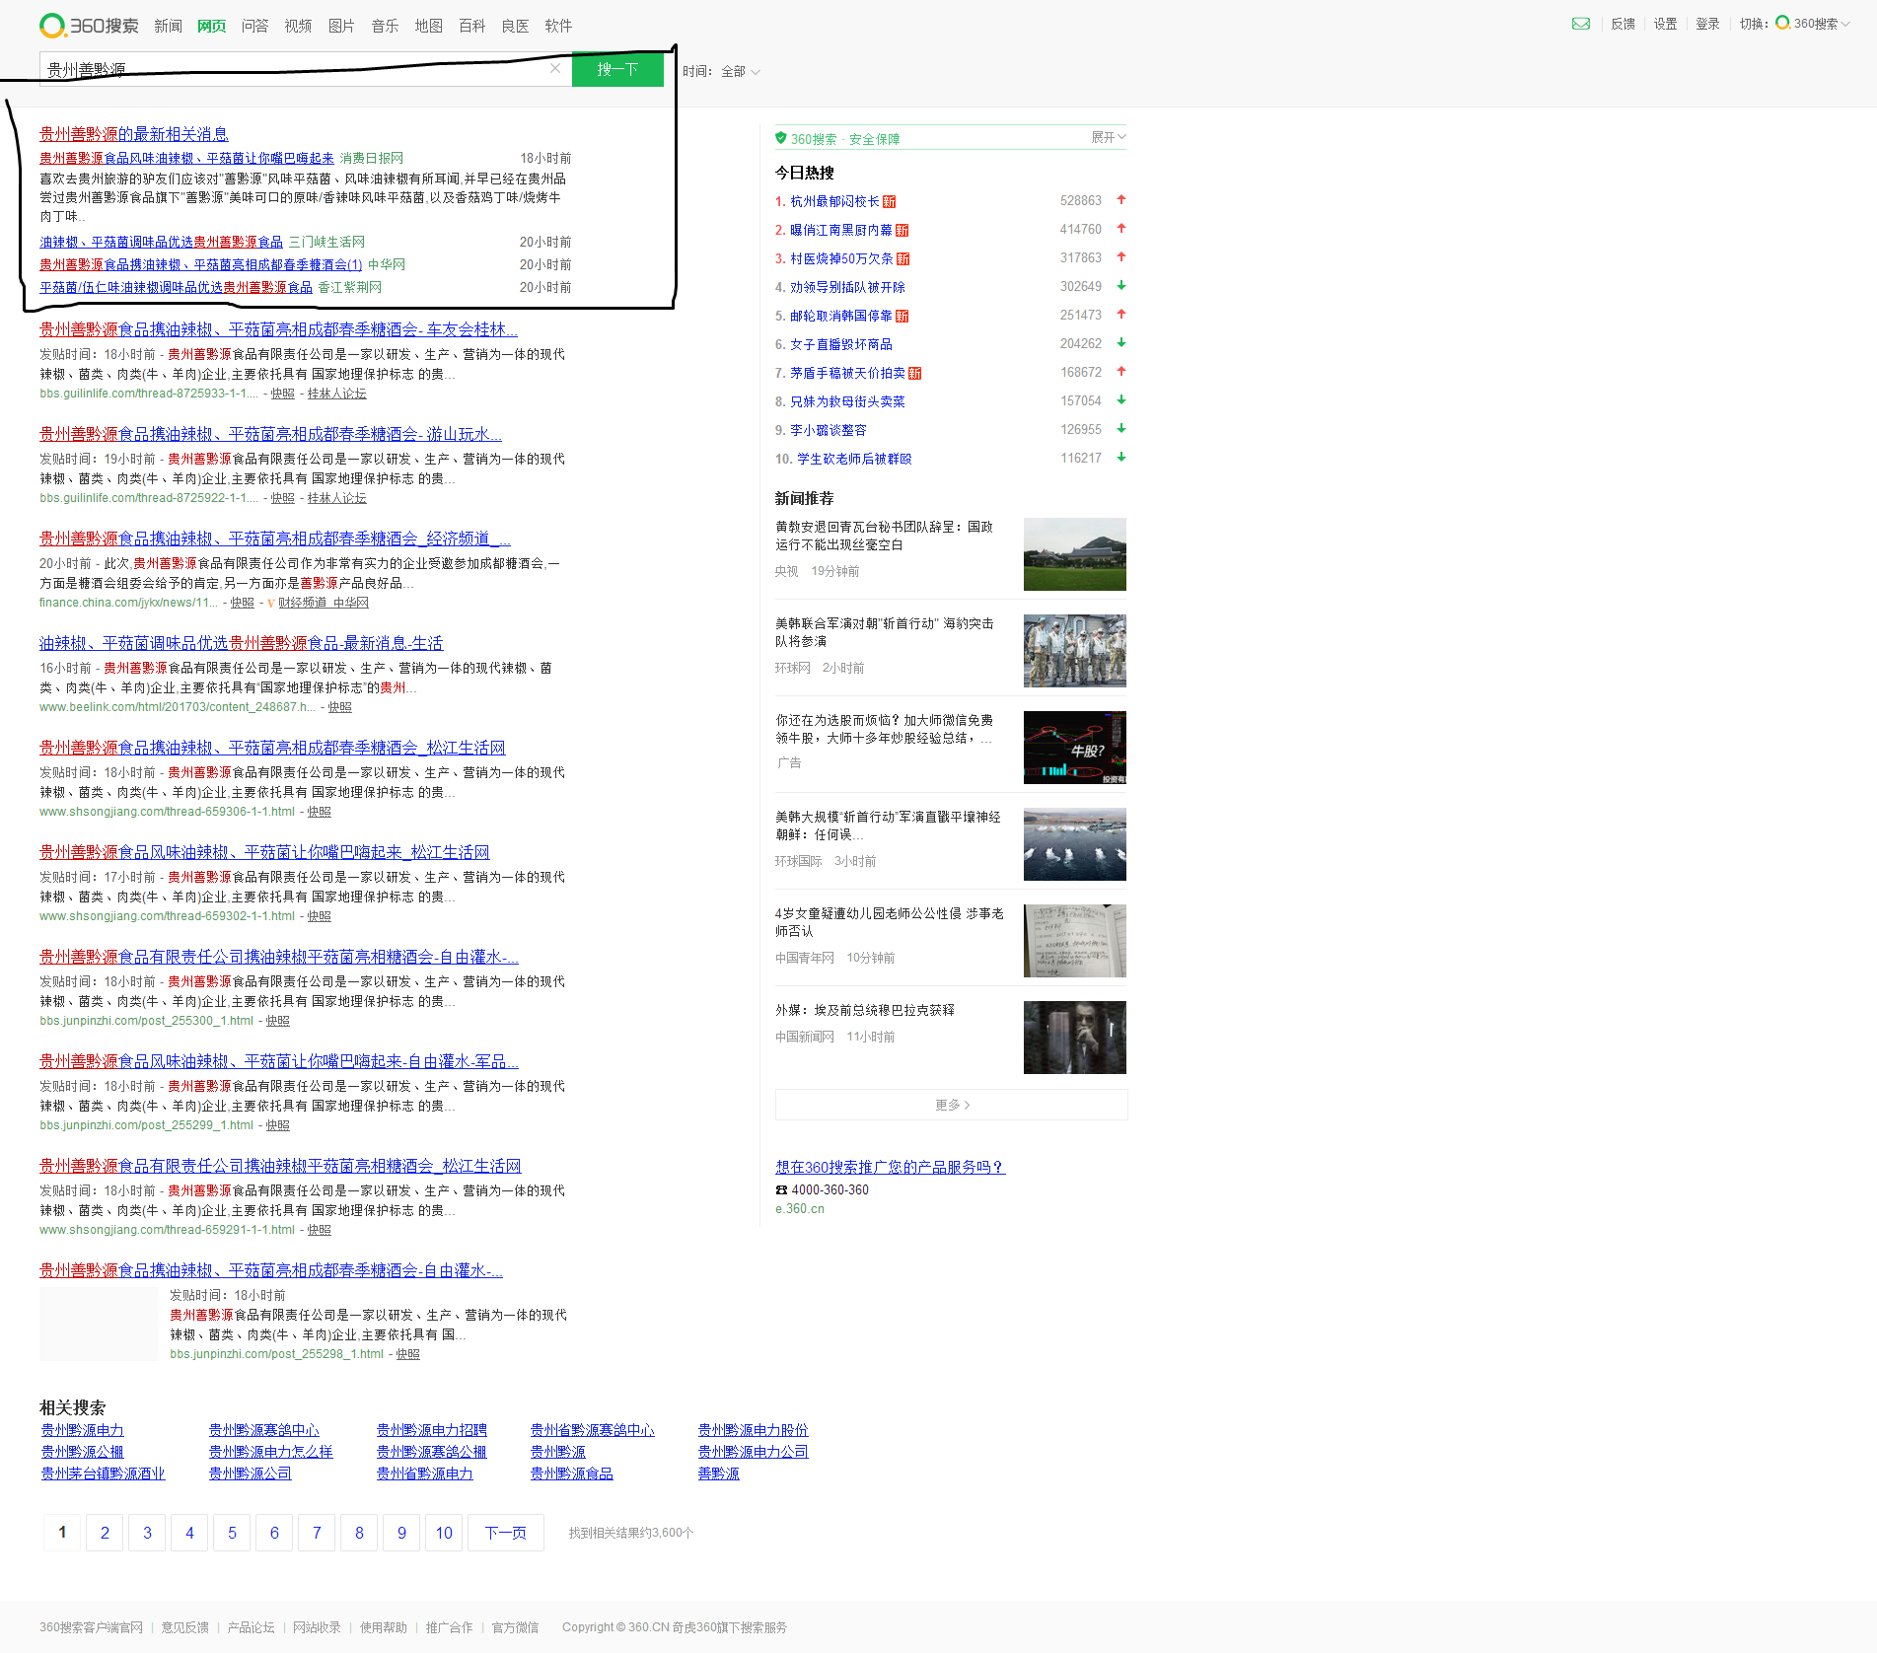
Task: Open result 油辣椒、平菇菌调味品优选贵州善黔源食品-最新消息-生活
Action: [x=241, y=643]
